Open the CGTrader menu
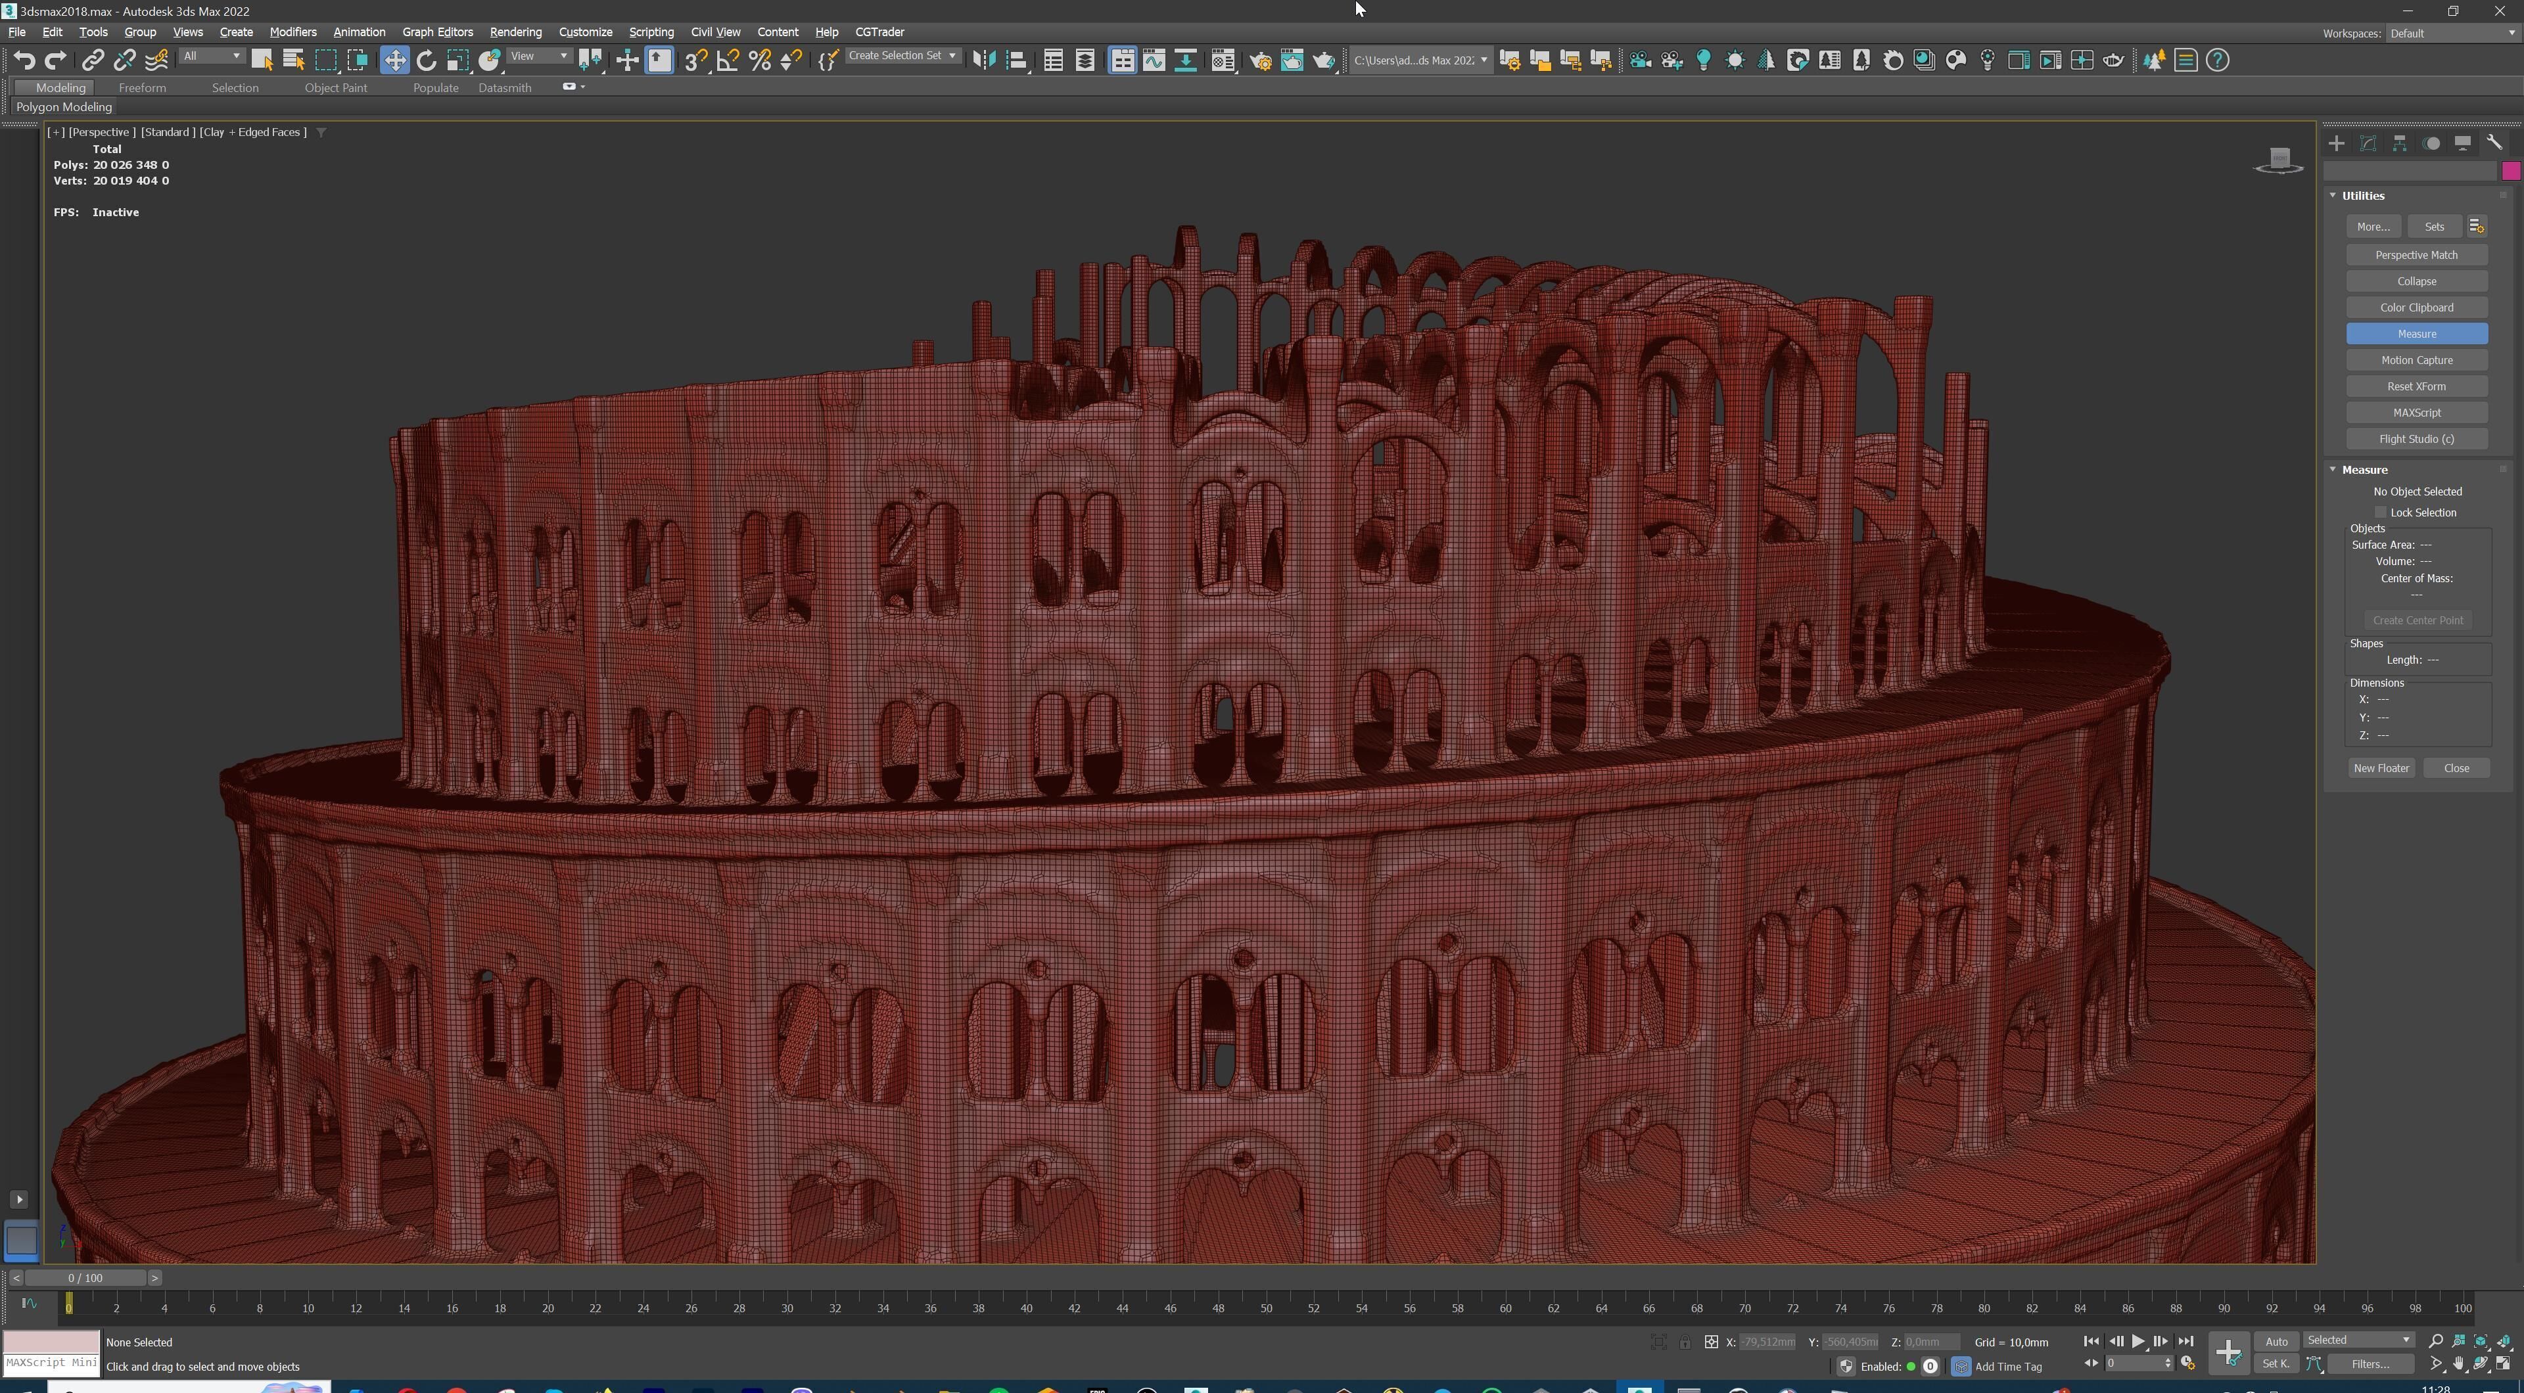This screenshot has width=2524, height=1393. pyautogui.click(x=879, y=32)
